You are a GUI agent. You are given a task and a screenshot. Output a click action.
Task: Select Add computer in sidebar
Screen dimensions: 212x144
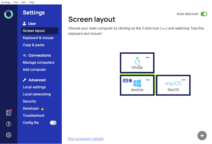(34, 69)
